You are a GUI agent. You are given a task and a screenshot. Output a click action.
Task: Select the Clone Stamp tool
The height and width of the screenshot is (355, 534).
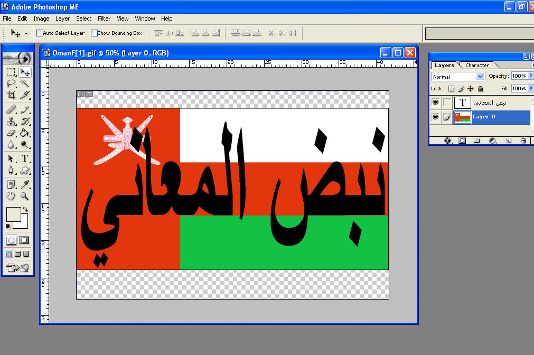11,122
